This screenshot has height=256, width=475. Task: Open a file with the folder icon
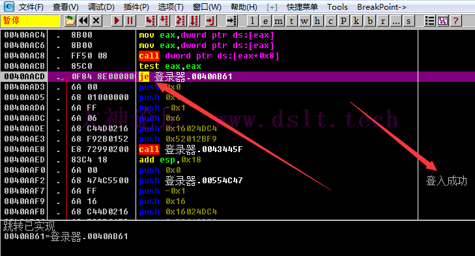pos(70,21)
